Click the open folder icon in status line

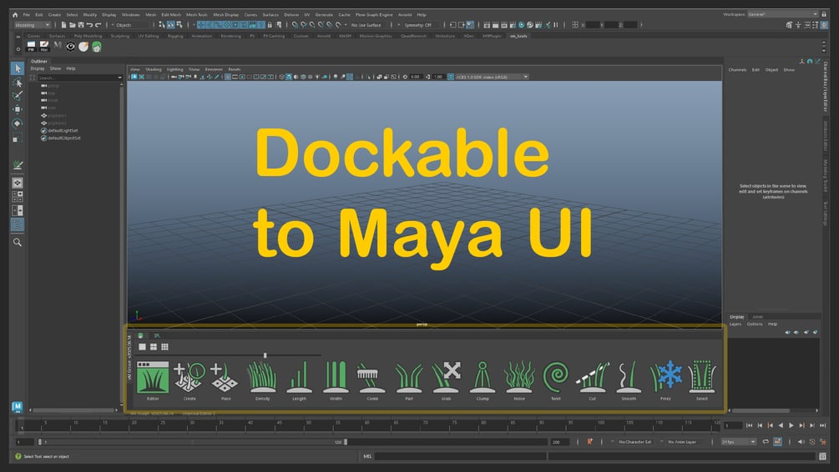click(73, 24)
